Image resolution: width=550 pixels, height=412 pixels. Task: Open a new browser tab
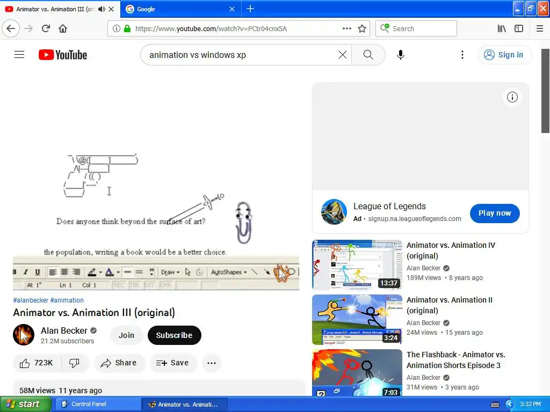click(x=250, y=9)
